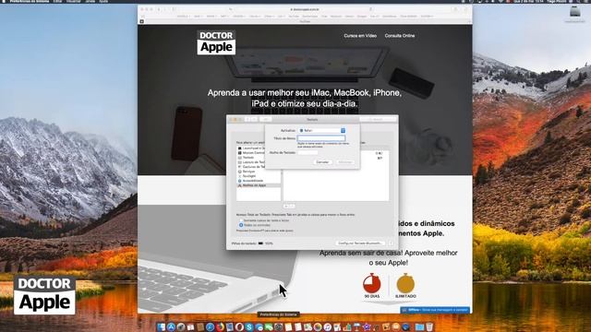This screenshot has width=591, height=332.
Task: Open the Janela menu in menu bar
Action: (x=90, y=2)
